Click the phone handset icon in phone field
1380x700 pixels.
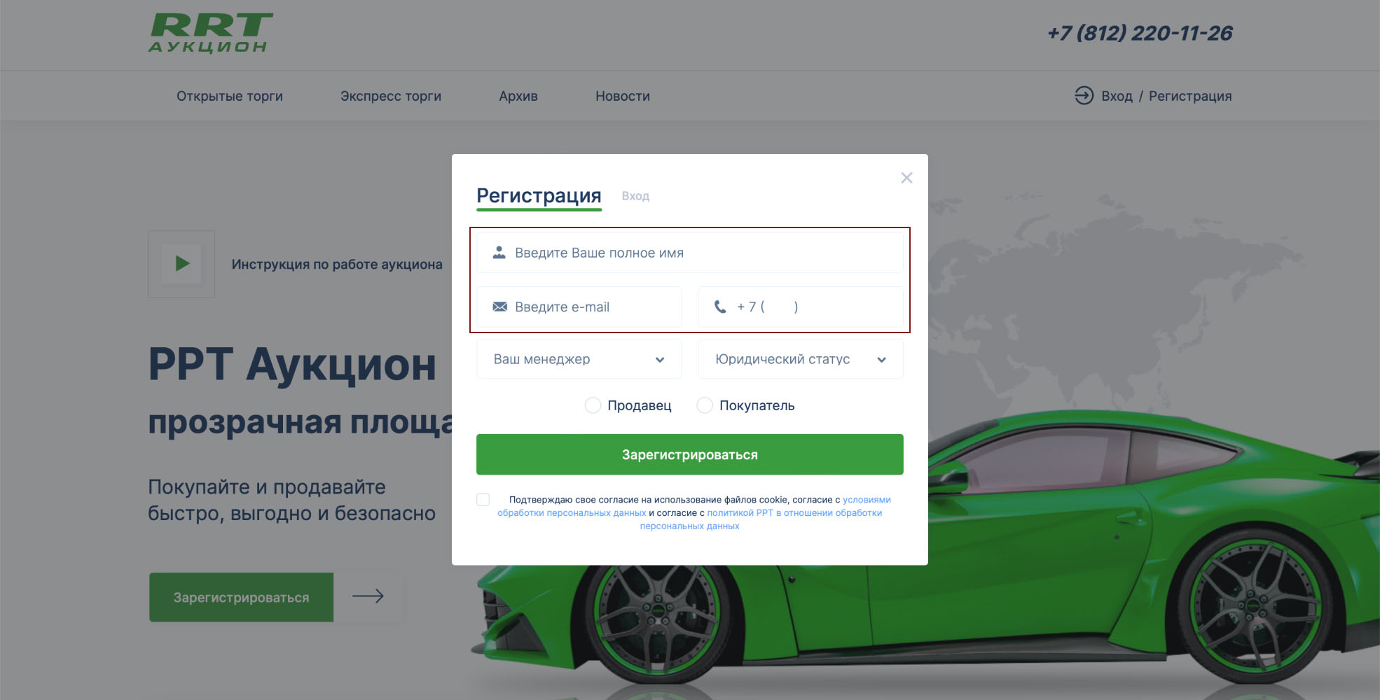(x=720, y=307)
